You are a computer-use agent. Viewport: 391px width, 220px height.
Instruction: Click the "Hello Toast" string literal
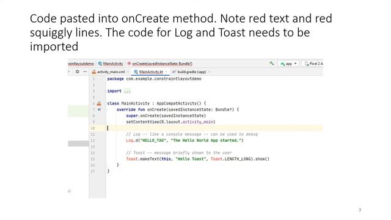click(x=191, y=159)
